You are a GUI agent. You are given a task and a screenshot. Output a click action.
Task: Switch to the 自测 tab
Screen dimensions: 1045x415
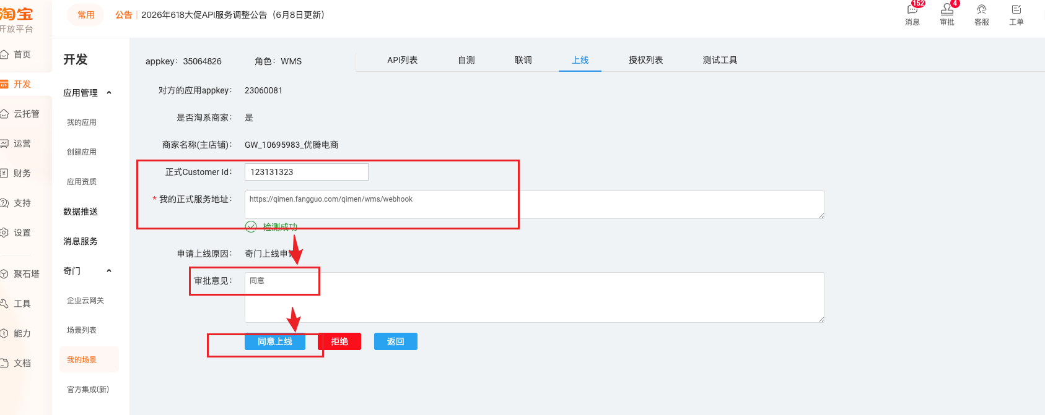(x=466, y=60)
